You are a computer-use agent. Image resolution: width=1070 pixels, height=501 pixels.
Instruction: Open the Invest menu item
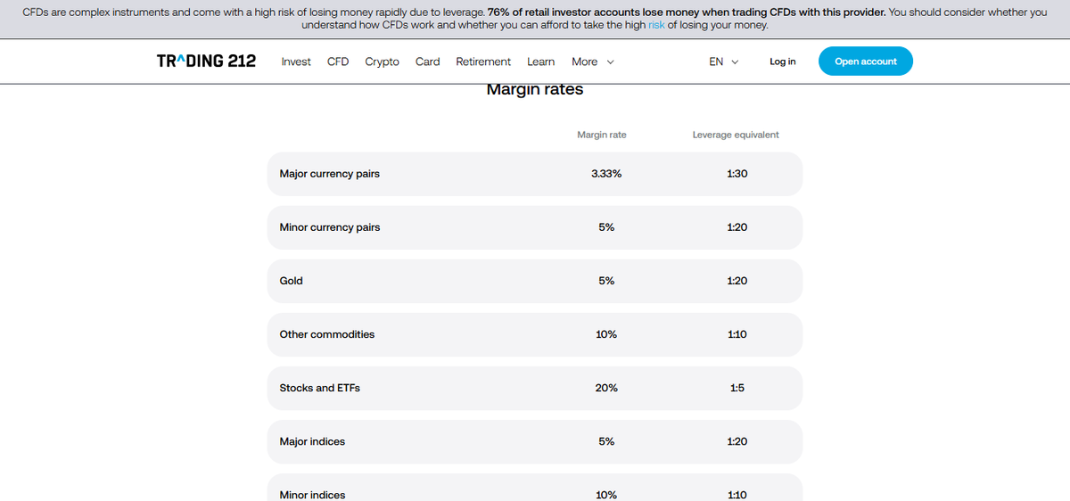click(x=296, y=62)
